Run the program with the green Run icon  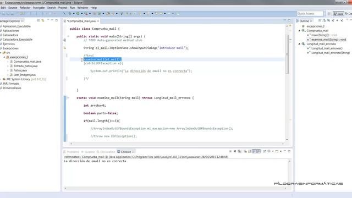tap(78, 13)
